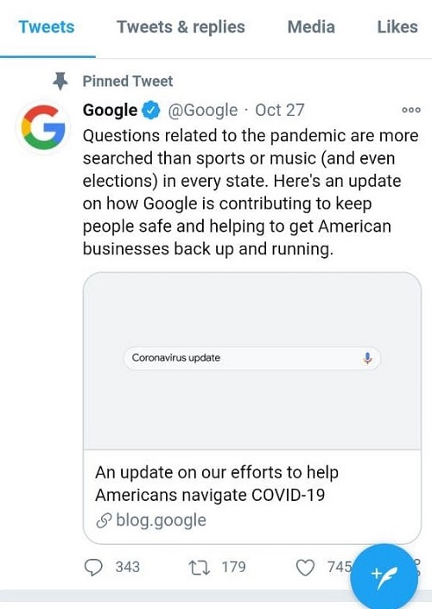Open the link preview card image
Image resolution: width=432 pixels, height=609 pixels.
tap(252, 361)
